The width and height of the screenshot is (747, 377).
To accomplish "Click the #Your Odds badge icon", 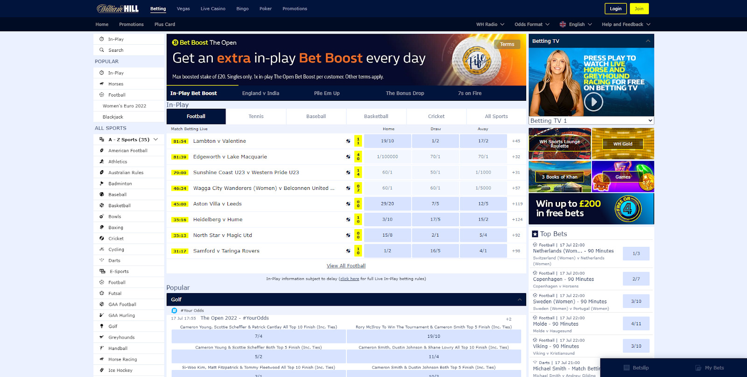I will [174, 310].
